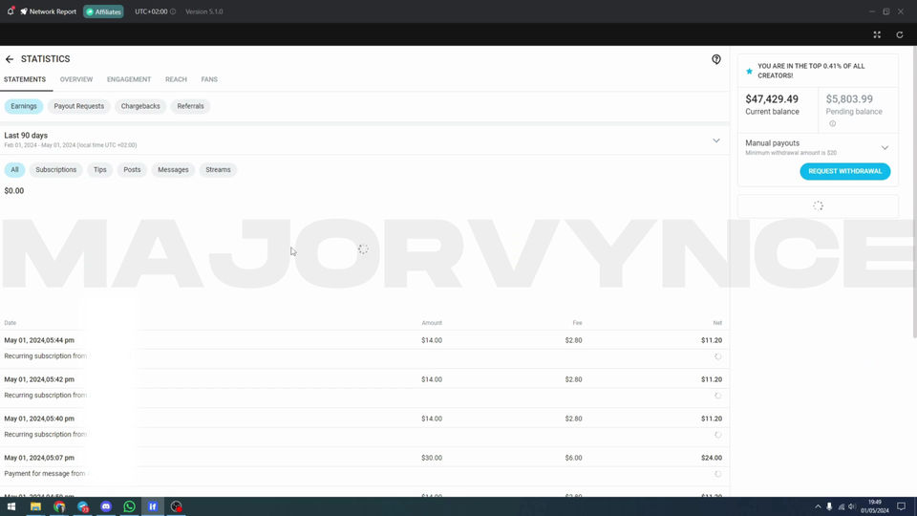Image resolution: width=917 pixels, height=516 pixels.
Task: Open the Affiliates badge
Action: (103, 11)
